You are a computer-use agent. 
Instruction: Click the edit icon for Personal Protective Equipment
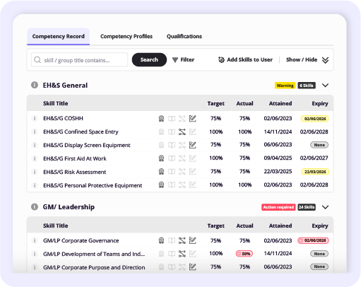pyautogui.click(x=193, y=185)
